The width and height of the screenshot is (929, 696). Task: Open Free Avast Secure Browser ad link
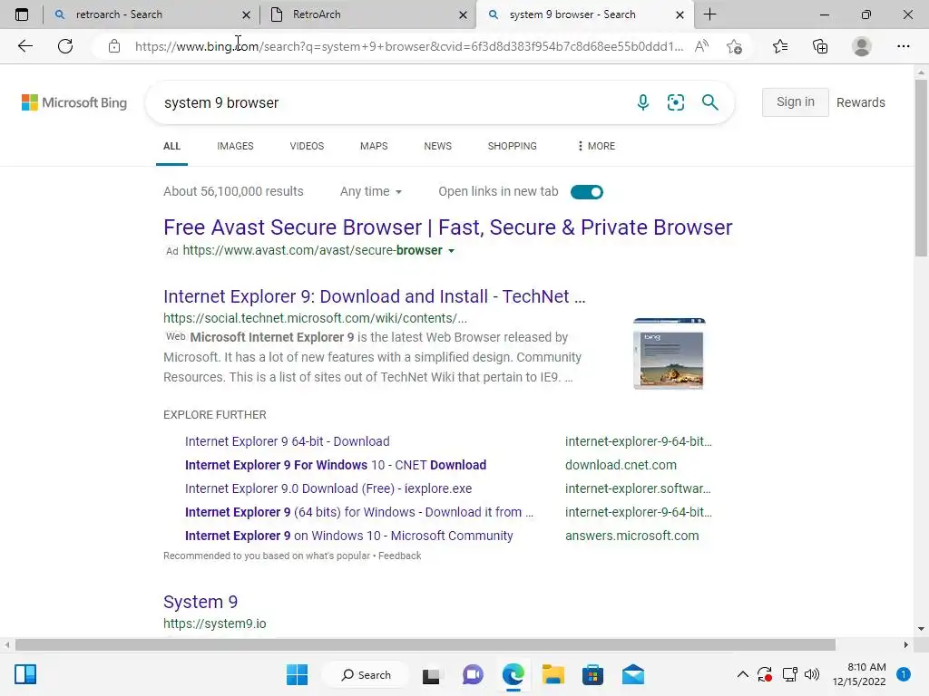click(x=448, y=227)
